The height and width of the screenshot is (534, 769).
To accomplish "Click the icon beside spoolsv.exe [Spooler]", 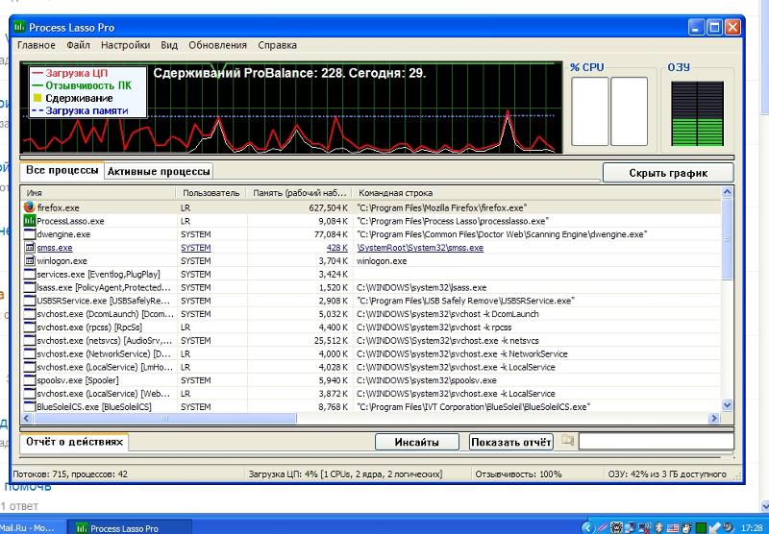I will coord(30,379).
